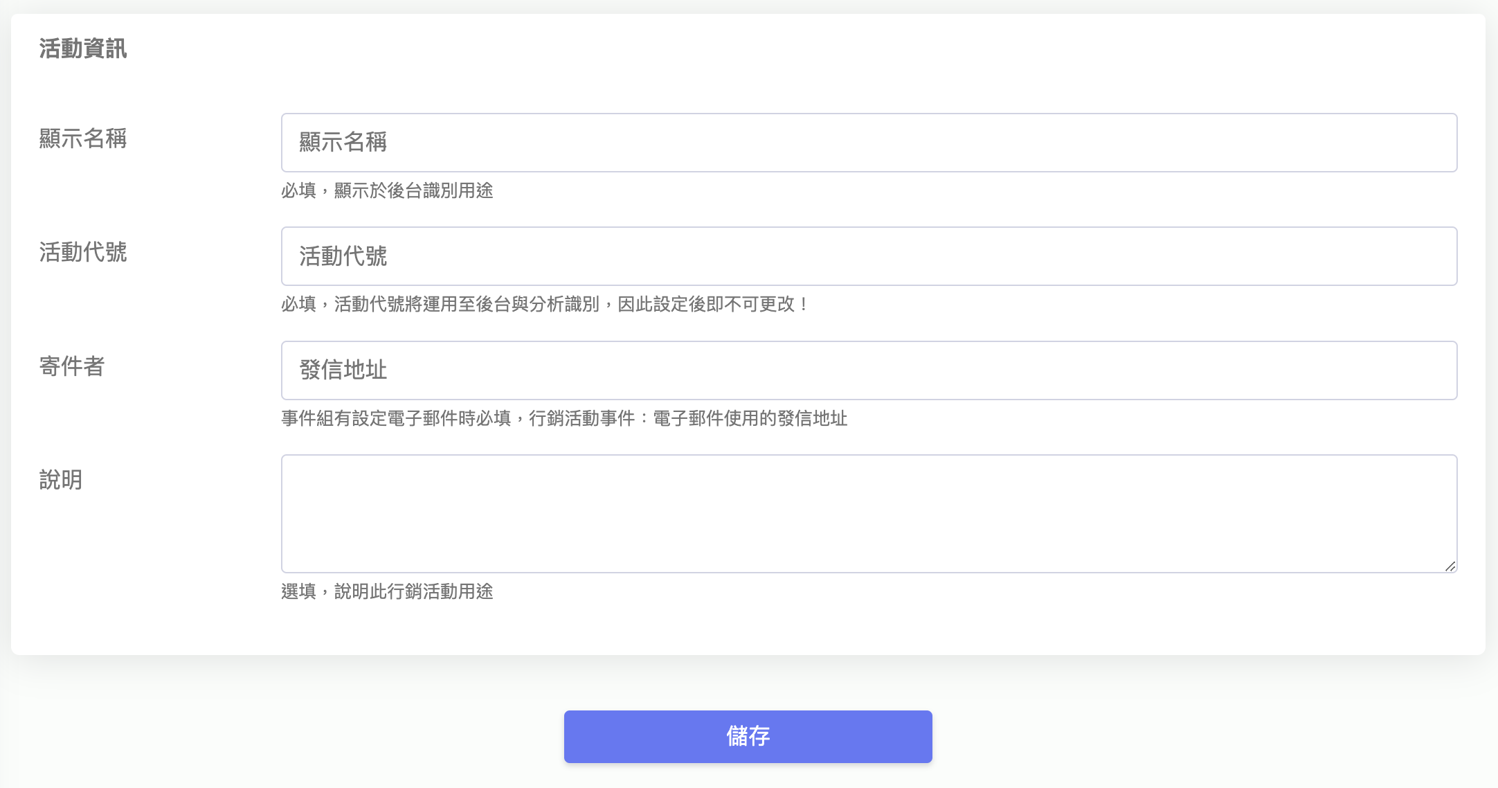Click the 寄件者 field label
1498x788 pixels.
tap(72, 366)
